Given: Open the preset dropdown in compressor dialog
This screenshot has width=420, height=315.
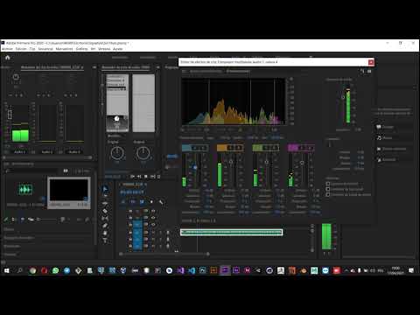Looking at the screenshot, I should click(238, 71).
